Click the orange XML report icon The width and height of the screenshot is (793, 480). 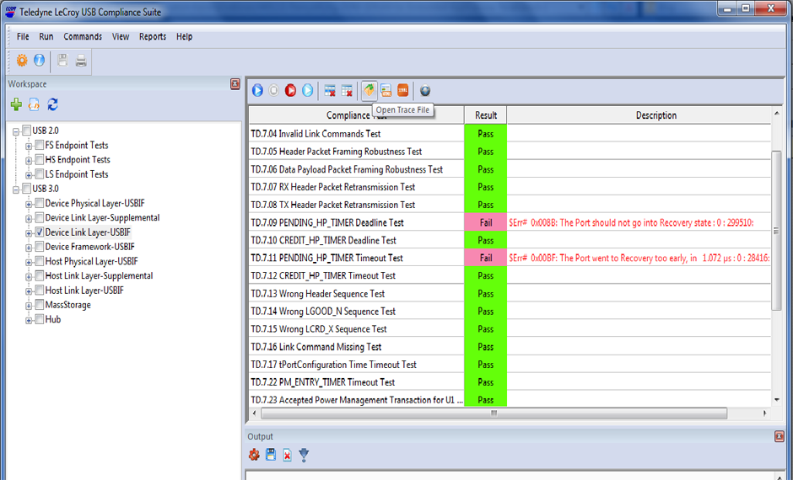[403, 90]
